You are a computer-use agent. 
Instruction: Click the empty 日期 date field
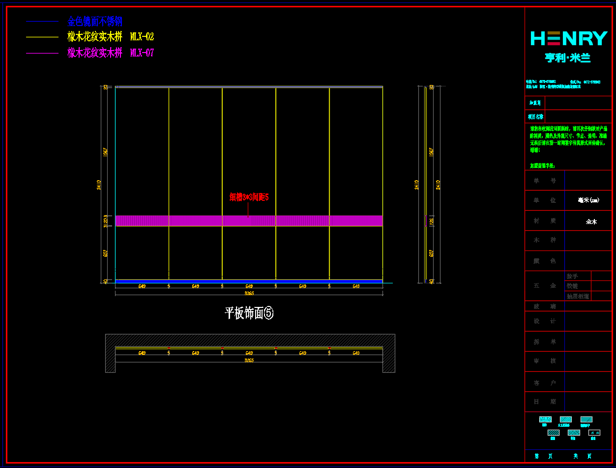coord(588,402)
